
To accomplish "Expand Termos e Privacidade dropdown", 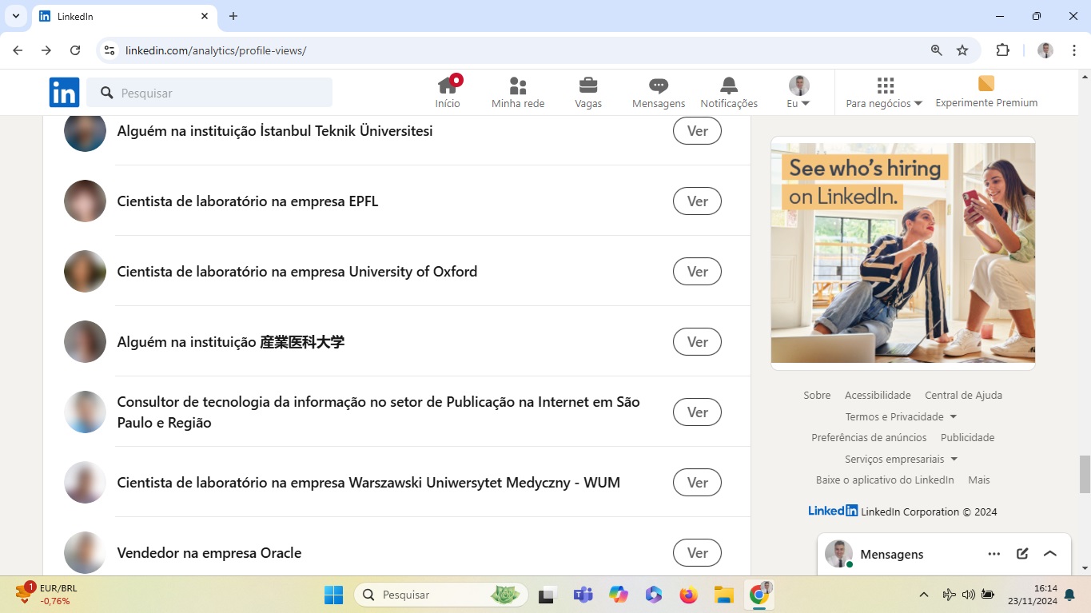I will [901, 416].
